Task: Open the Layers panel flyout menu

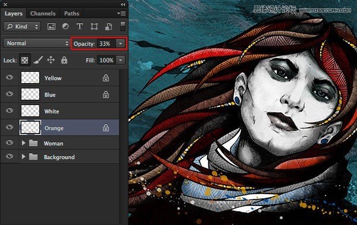Action: coord(121,14)
